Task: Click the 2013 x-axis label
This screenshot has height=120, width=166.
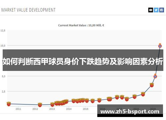Action: [52, 109]
